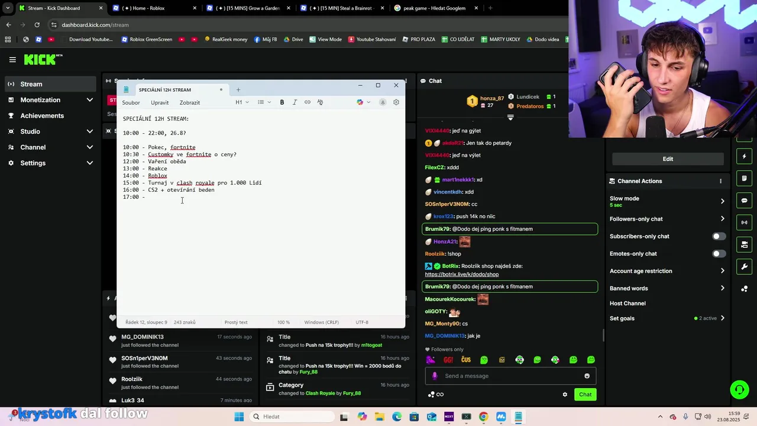Select the GG! emote

(x=448, y=360)
